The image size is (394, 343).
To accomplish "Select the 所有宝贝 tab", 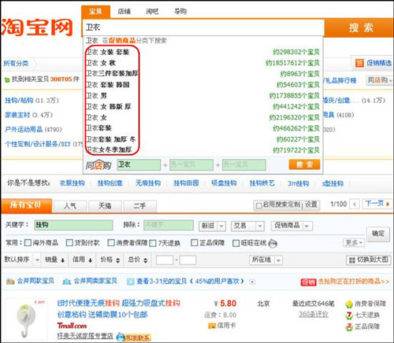I will pyautogui.click(x=26, y=205).
